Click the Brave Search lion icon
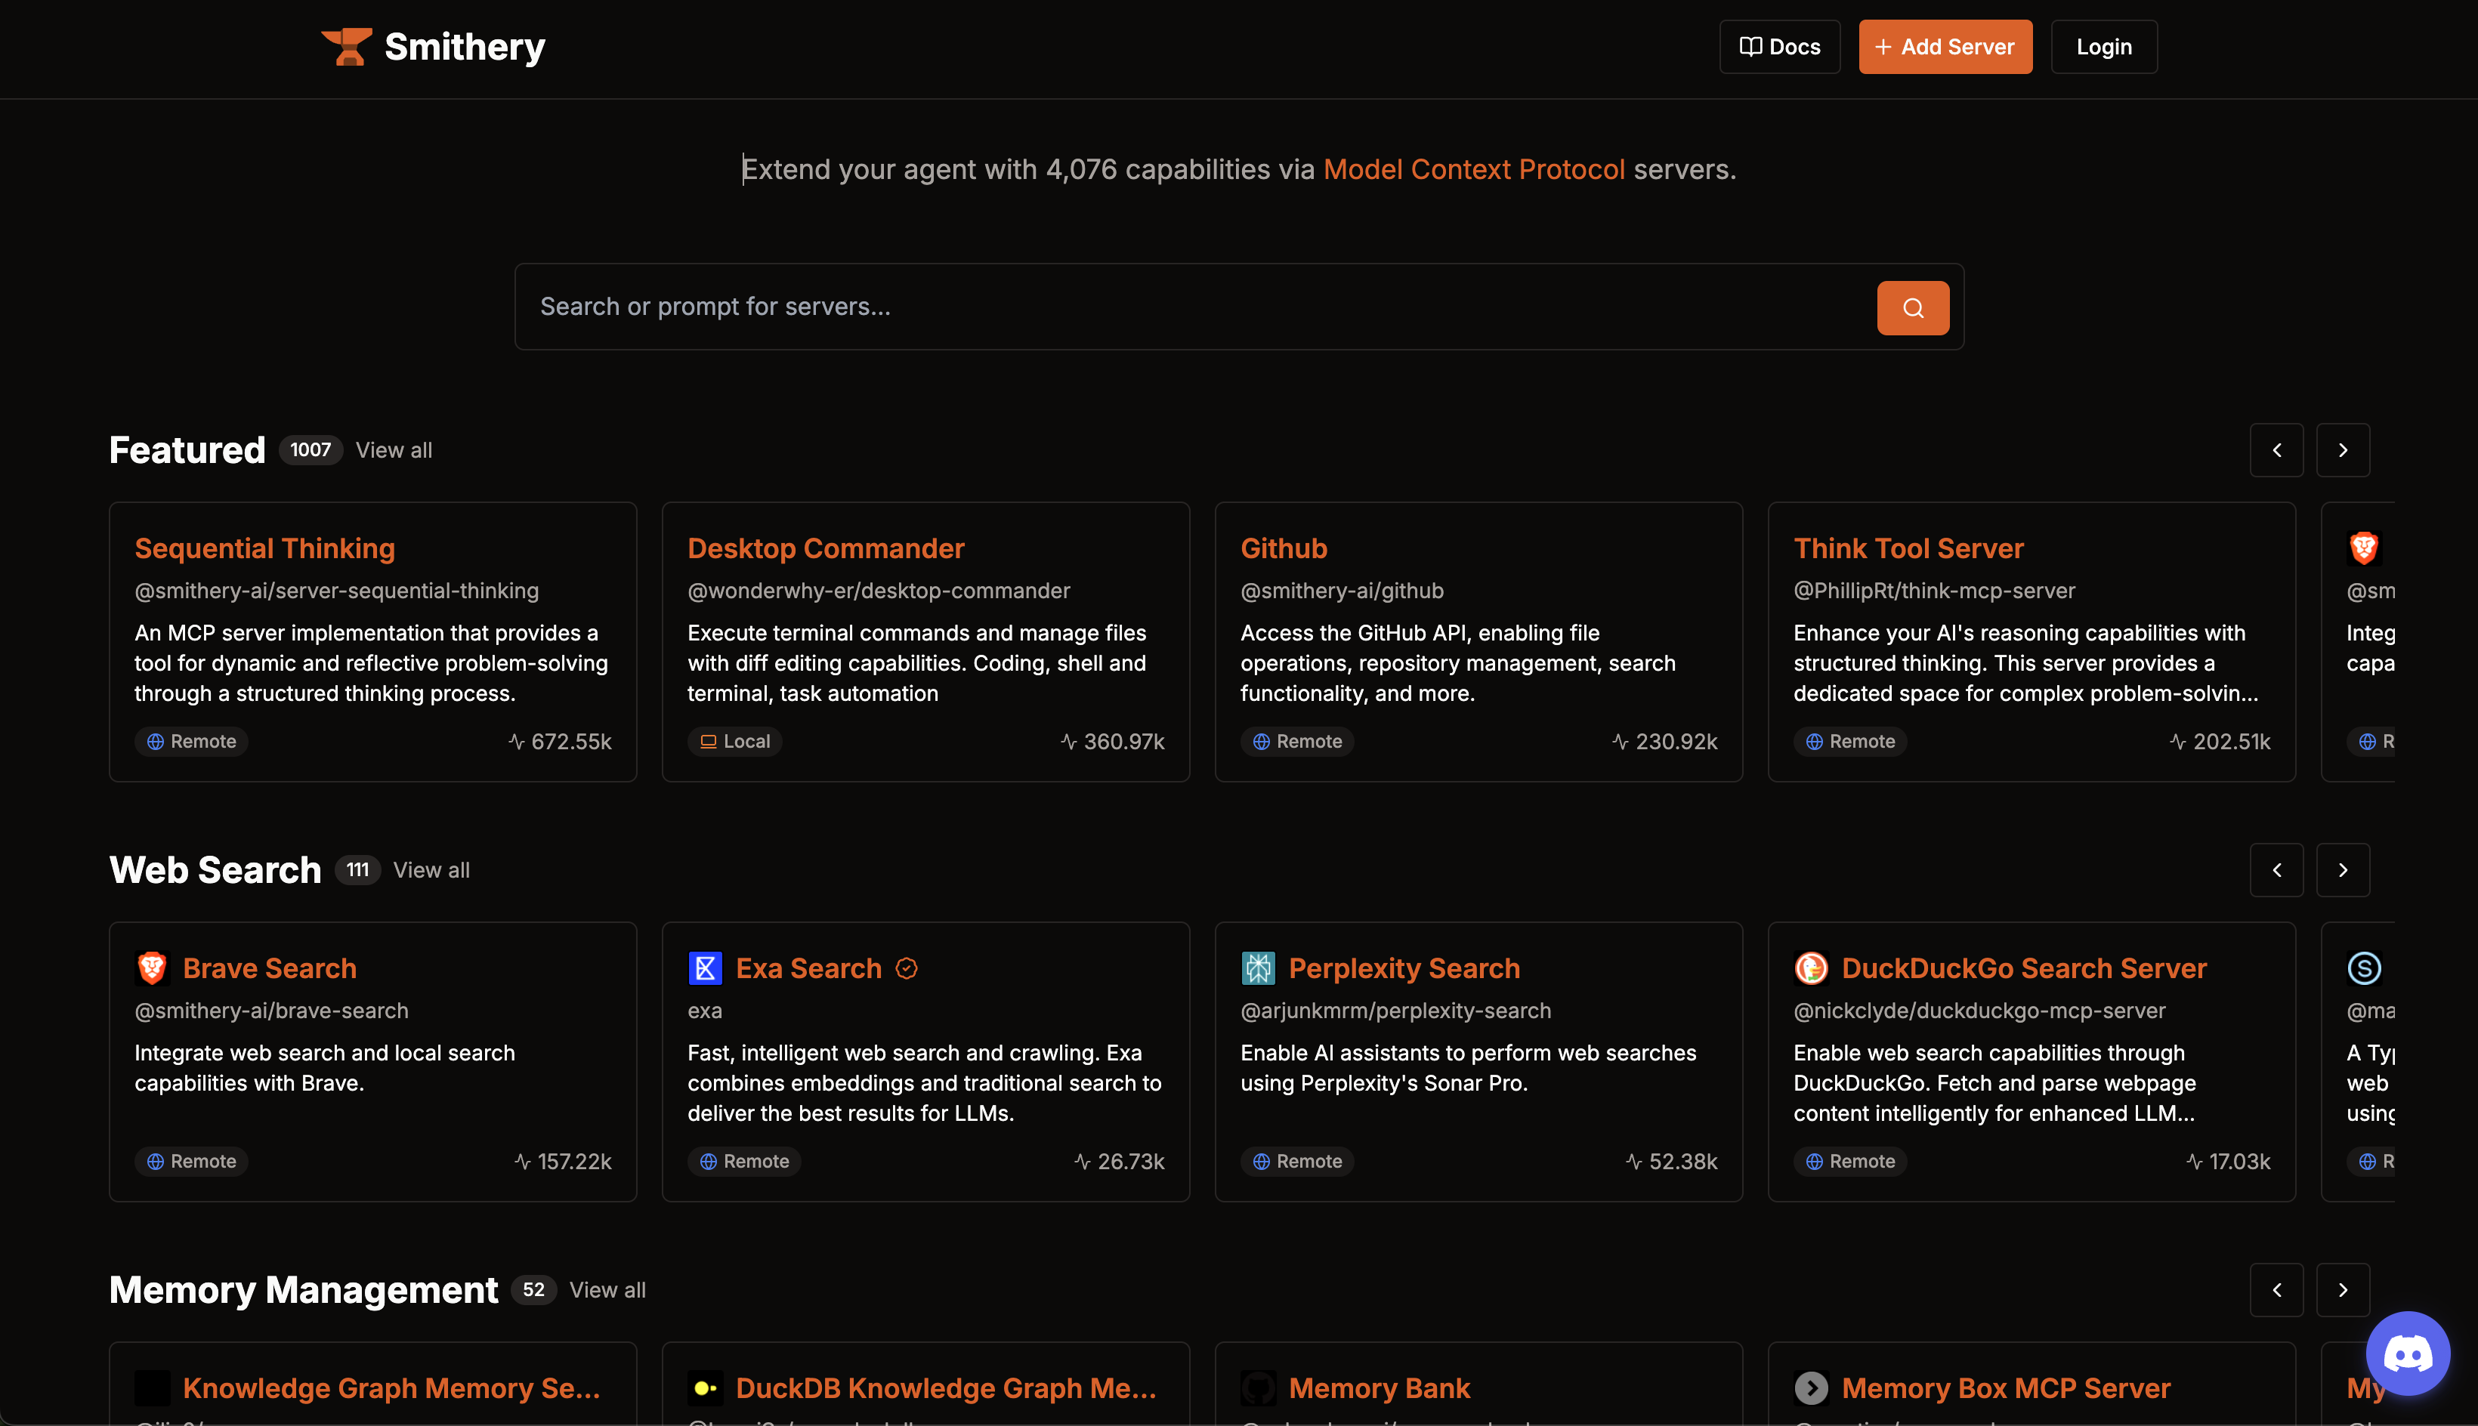Screen dimensions: 2478x1426 (152, 968)
